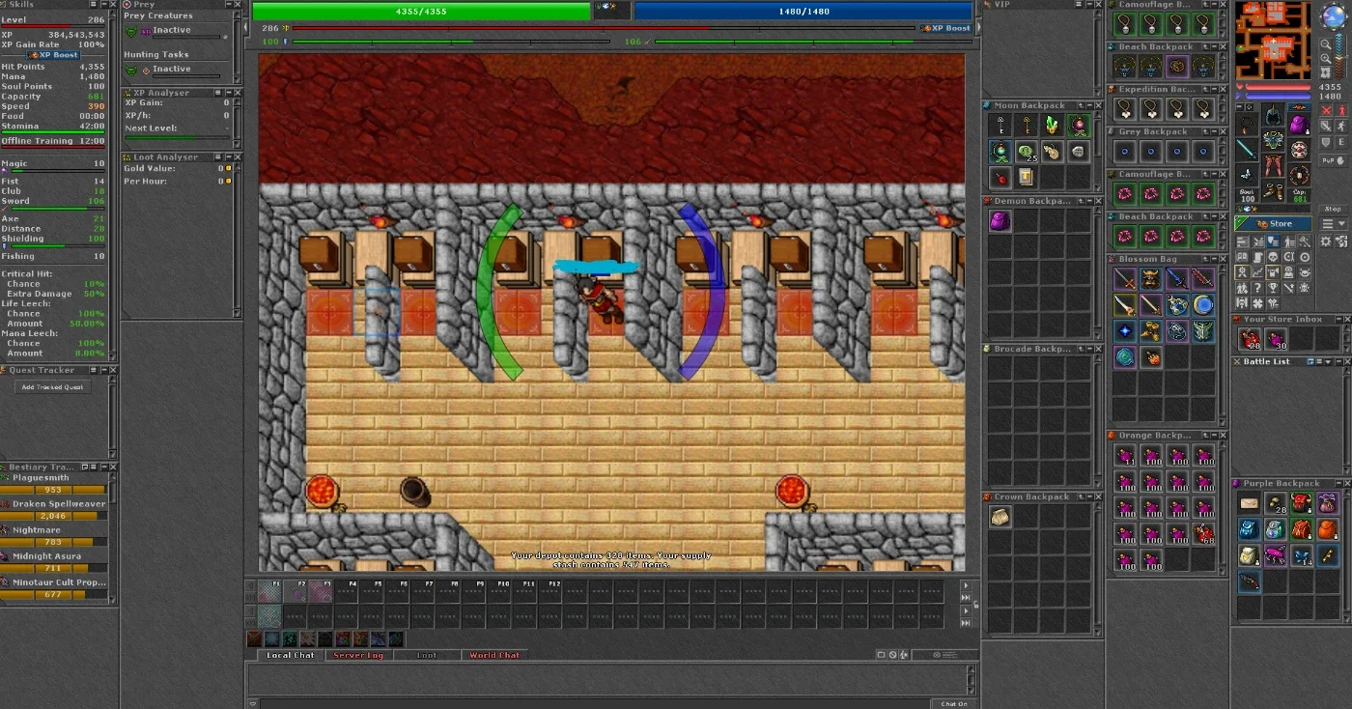This screenshot has height=709, width=1352.
Task: Click the Hunting Tasks label in Prey panel
Action: pos(156,55)
